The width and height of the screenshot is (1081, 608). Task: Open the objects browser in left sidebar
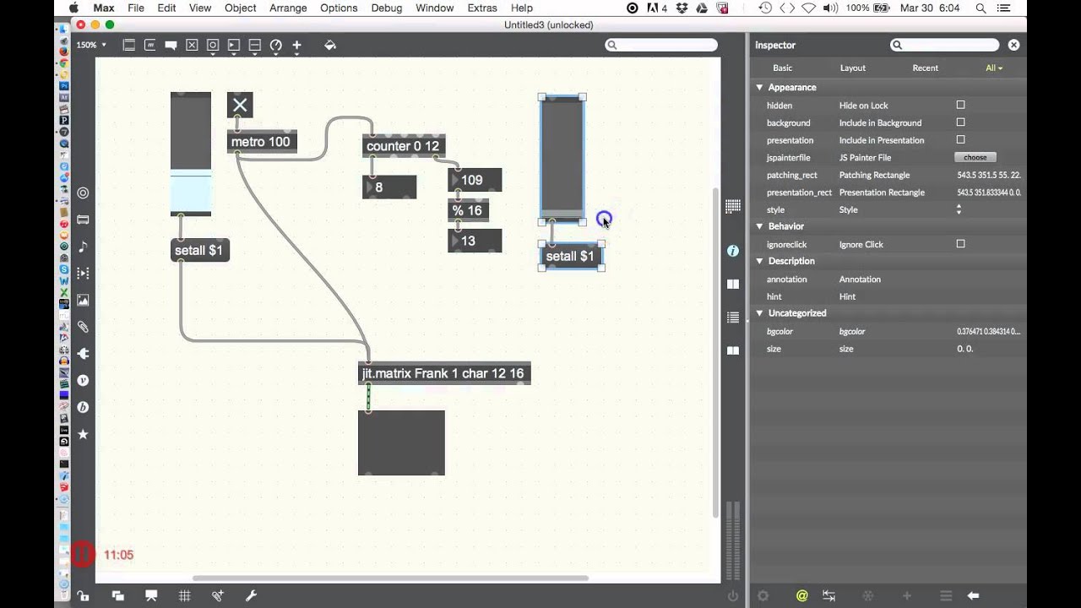pos(83,193)
